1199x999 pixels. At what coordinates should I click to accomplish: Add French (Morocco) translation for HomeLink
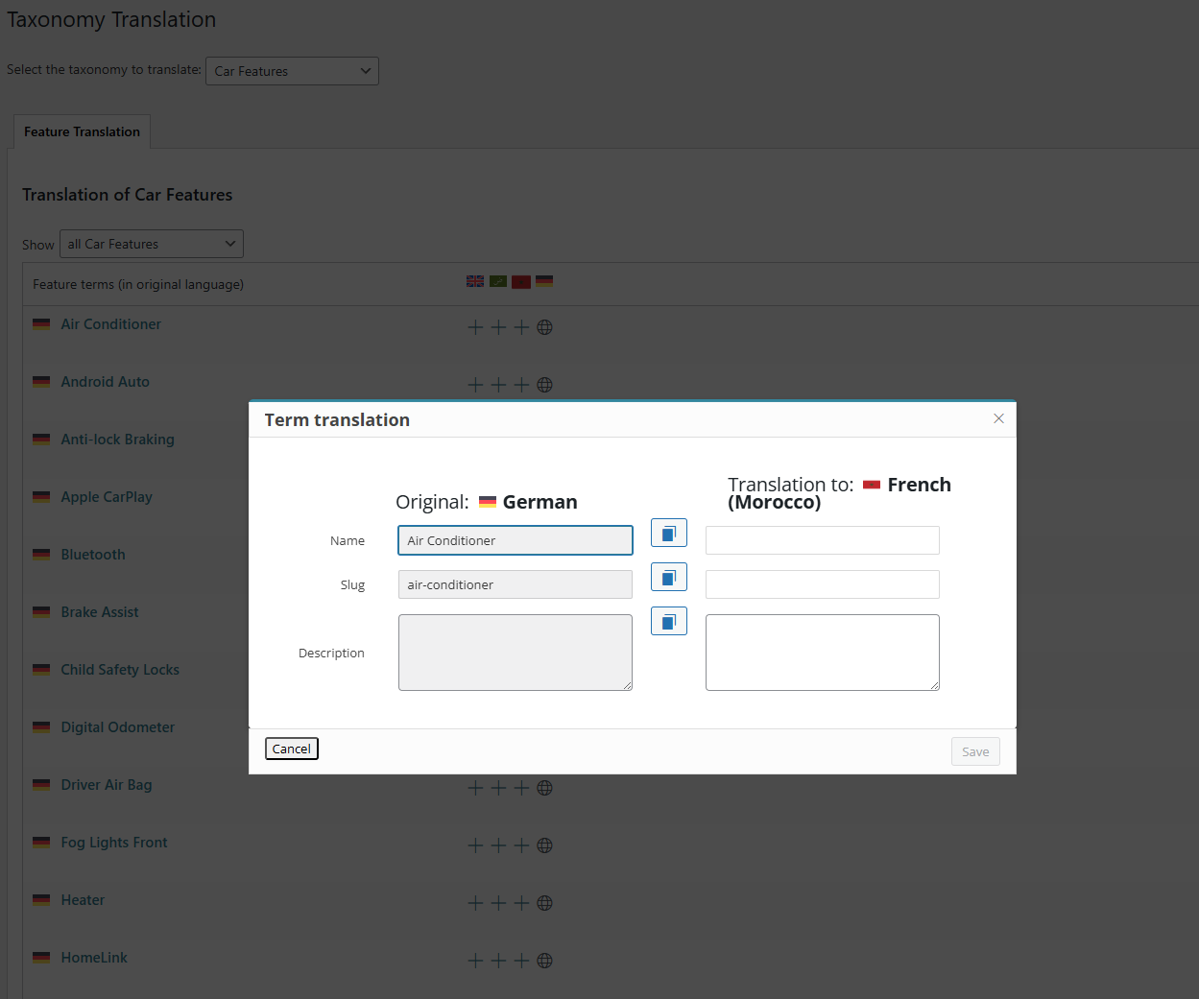(x=521, y=961)
